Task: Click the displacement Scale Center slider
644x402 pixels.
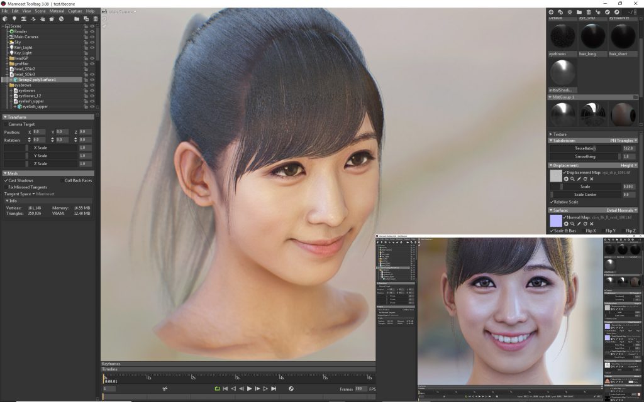Action: [586, 195]
